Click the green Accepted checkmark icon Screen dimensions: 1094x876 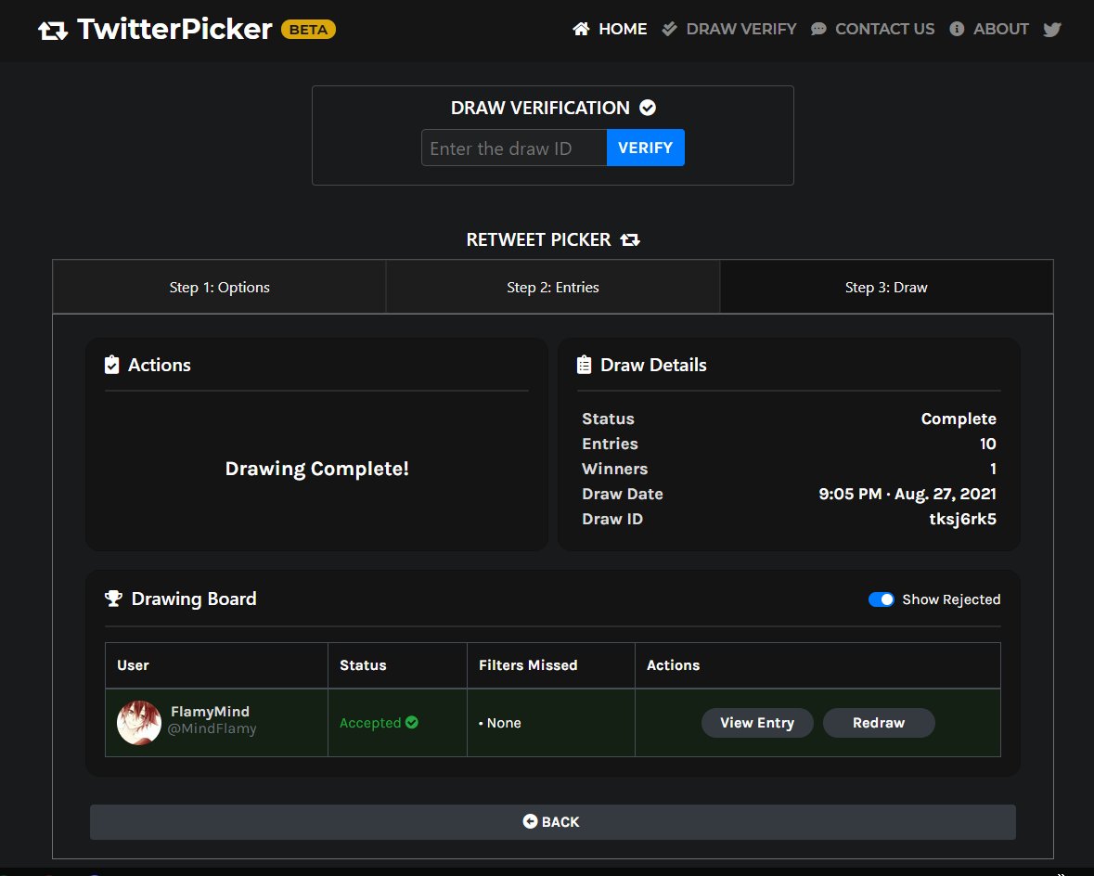[x=412, y=722]
